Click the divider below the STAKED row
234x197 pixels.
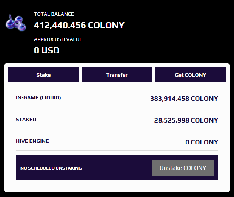coord(117,129)
